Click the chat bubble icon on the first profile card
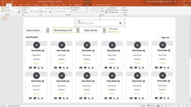The height and width of the screenshot is (107, 191). (35, 68)
